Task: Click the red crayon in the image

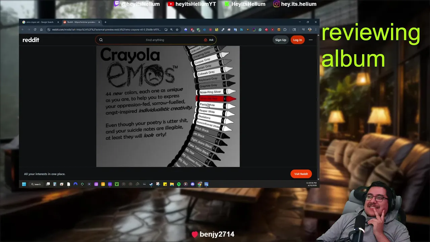Action: pos(216,98)
